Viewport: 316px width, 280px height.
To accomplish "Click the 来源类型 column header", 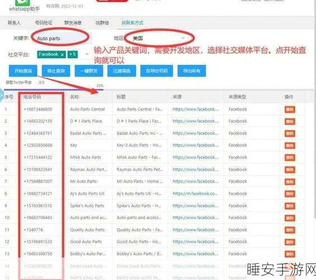I will pyautogui.click(x=237, y=97).
